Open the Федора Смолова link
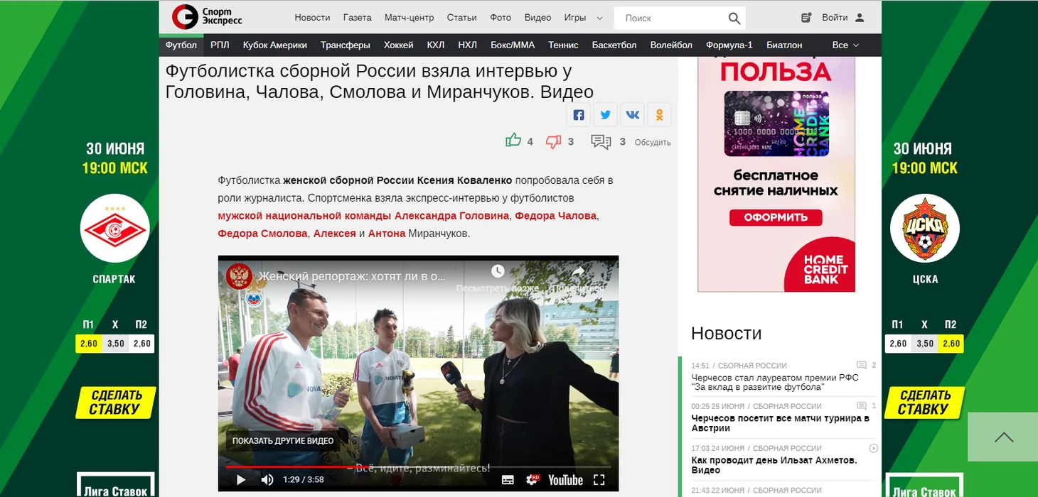Image resolution: width=1038 pixels, height=497 pixels. pyautogui.click(x=263, y=234)
